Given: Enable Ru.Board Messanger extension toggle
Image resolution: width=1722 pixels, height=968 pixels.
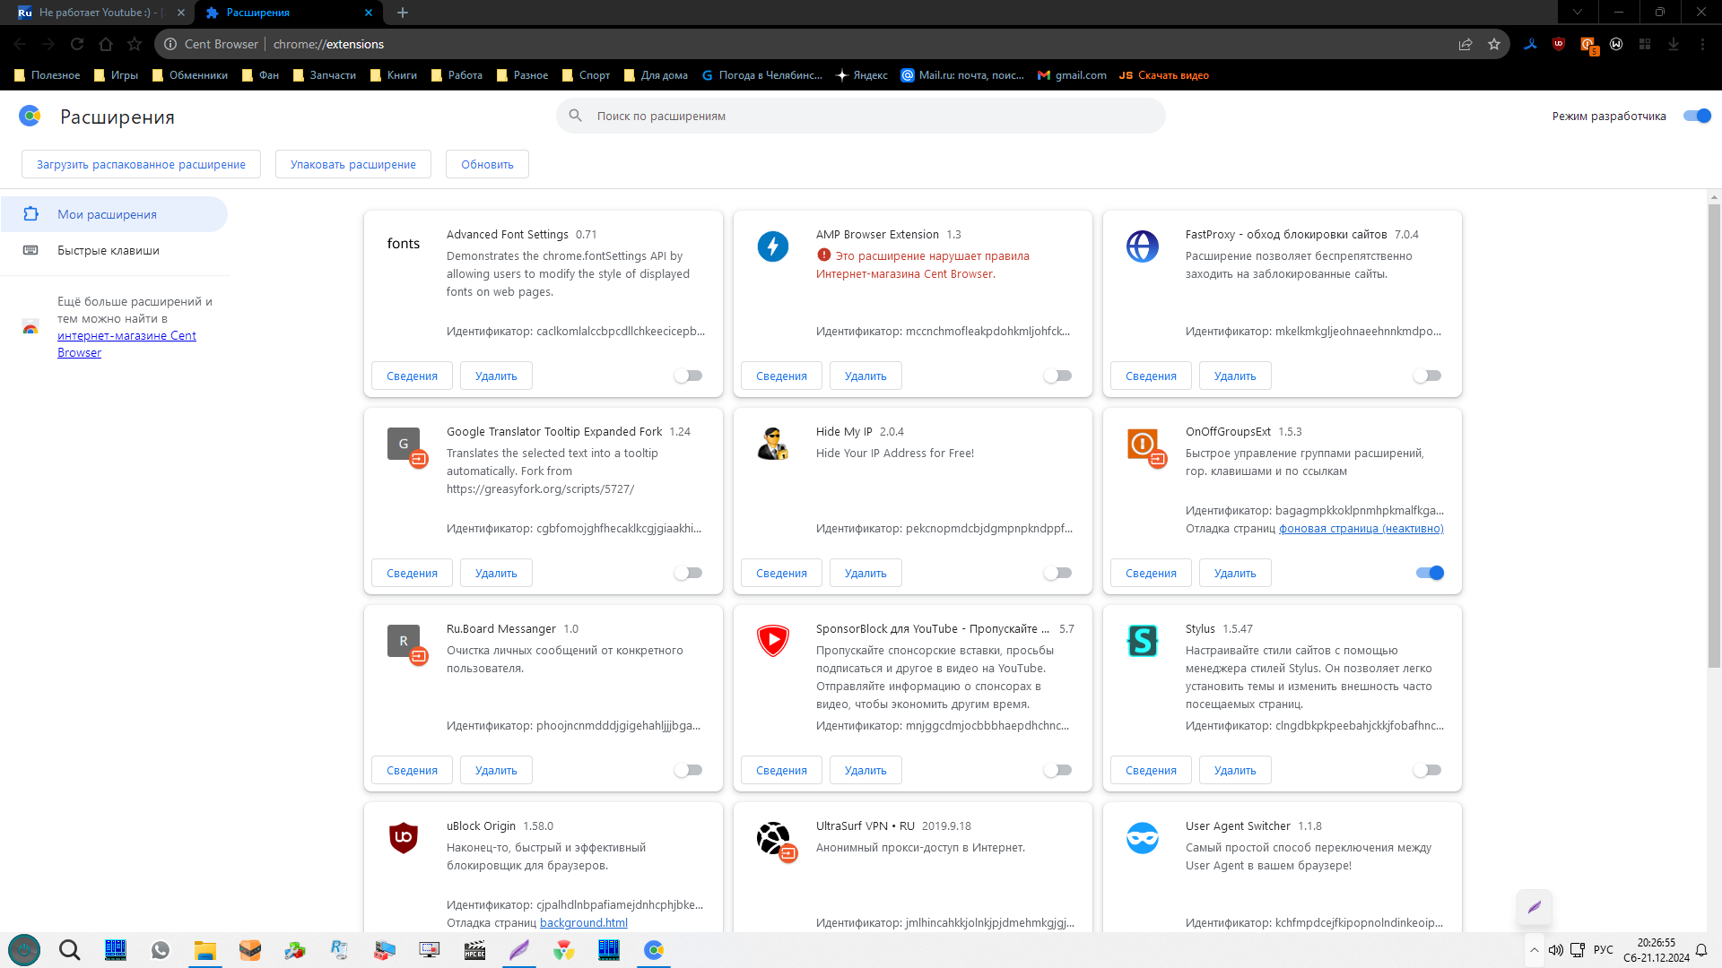Looking at the screenshot, I should tap(689, 770).
